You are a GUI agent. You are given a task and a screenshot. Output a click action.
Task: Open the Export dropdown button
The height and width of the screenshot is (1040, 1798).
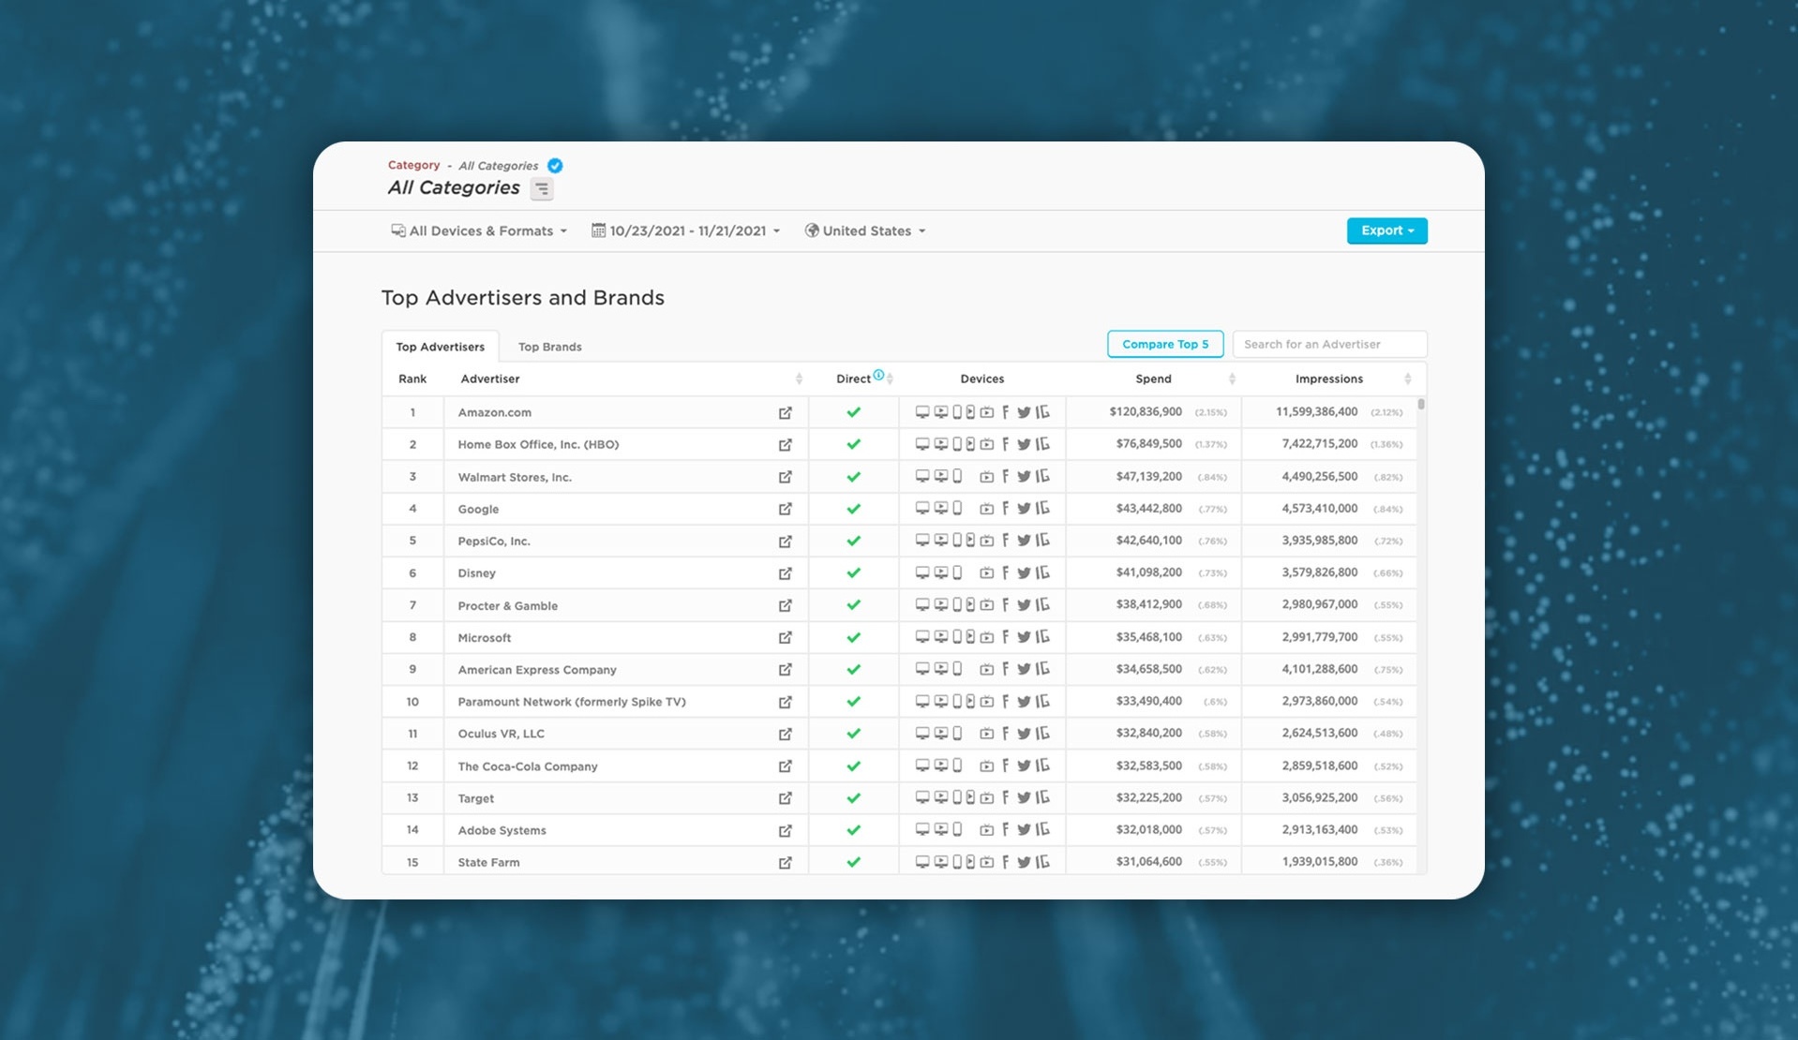click(x=1386, y=230)
